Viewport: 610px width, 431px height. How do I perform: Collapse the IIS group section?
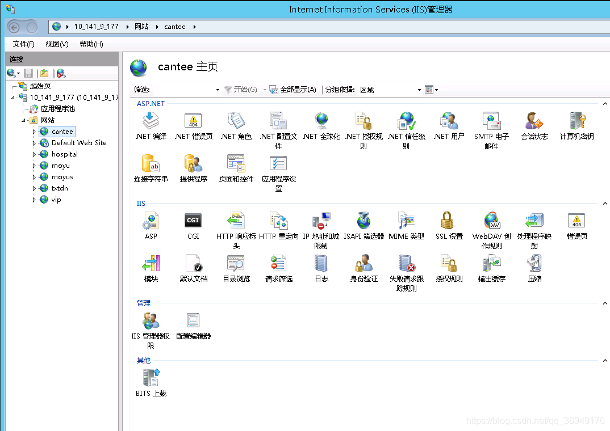pos(605,204)
